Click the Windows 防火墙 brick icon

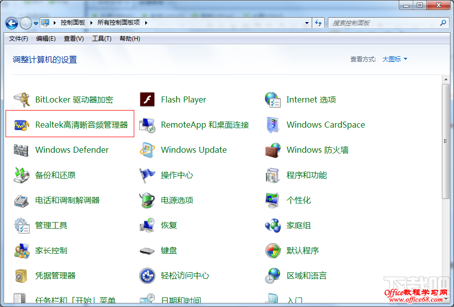[x=273, y=150]
